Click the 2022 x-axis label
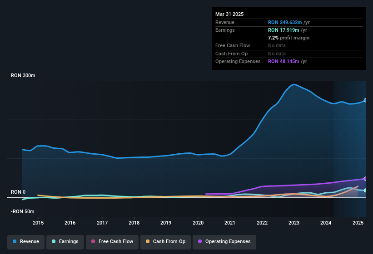The width and height of the screenshot is (373, 254). tap(262, 223)
